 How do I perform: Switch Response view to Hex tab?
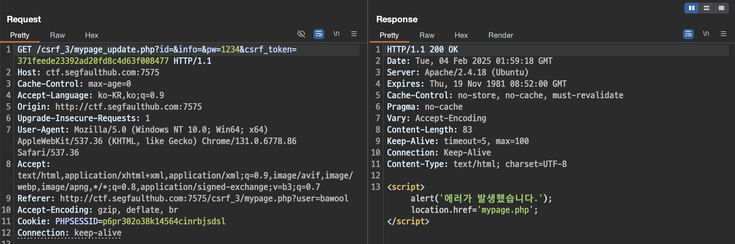(461, 35)
